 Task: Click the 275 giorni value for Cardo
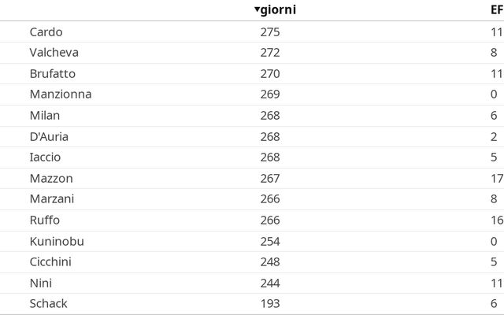pos(270,32)
